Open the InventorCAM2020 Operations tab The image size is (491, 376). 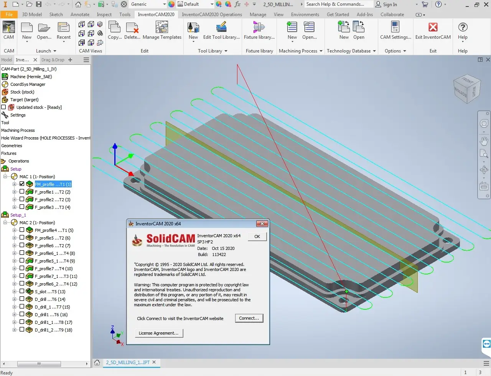coord(212,15)
